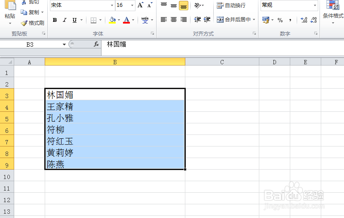The height and width of the screenshot is (218, 344).
Task: Select column C header
Action: tap(222, 62)
